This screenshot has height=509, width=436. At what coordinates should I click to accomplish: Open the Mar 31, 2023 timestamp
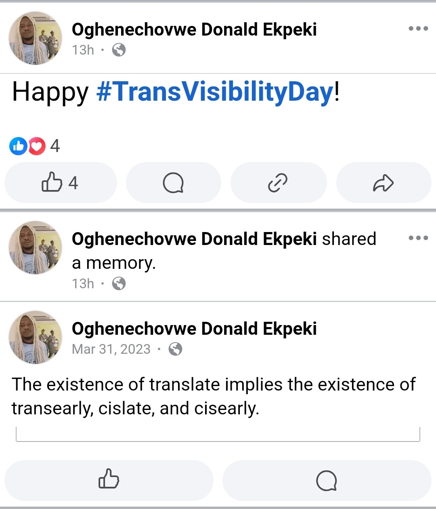pyautogui.click(x=111, y=349)
